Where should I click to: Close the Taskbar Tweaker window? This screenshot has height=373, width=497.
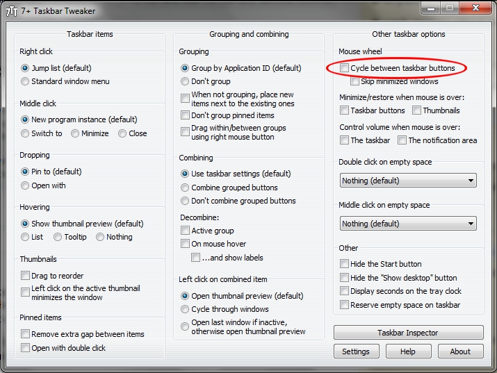pos(475,8)
